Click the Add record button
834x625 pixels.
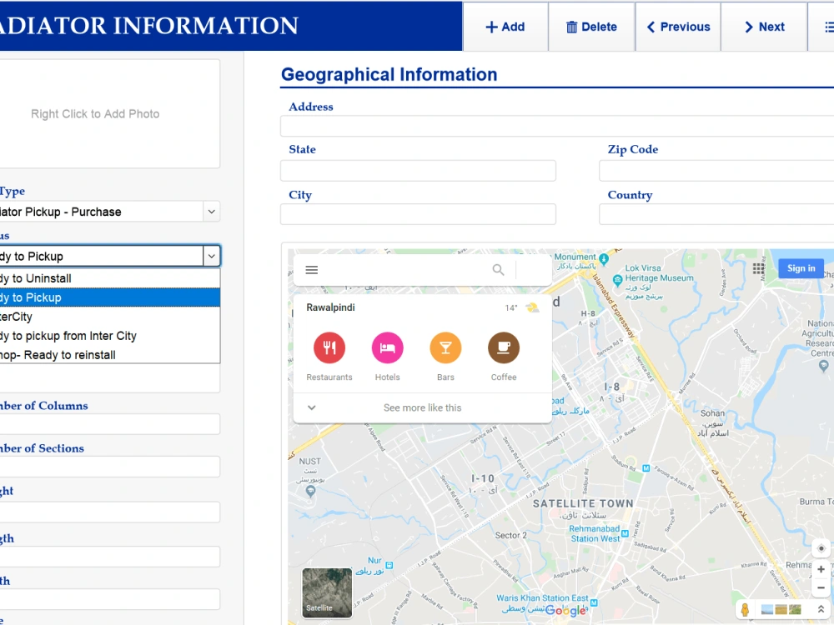click(505, 27)
